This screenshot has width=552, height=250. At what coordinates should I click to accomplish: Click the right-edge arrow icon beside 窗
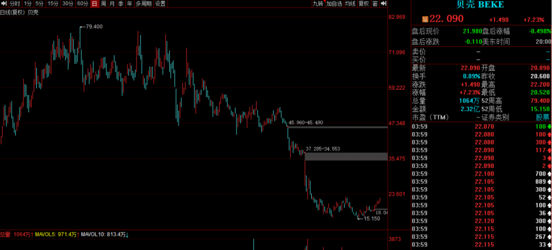click(x=383, y=4)
